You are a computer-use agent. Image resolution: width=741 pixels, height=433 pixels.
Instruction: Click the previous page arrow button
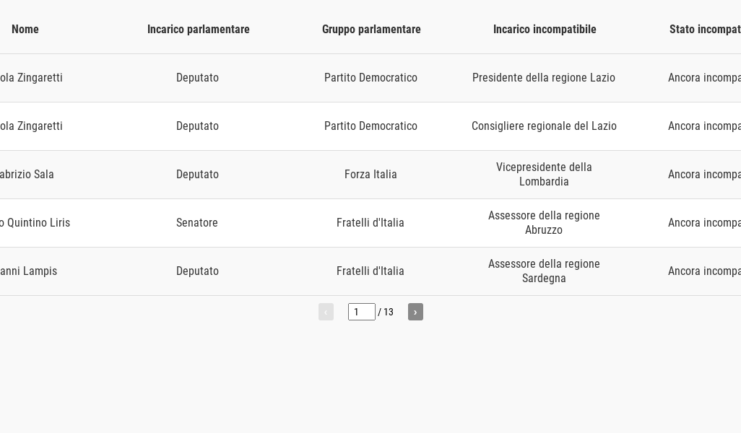click(x=326, y=312)
